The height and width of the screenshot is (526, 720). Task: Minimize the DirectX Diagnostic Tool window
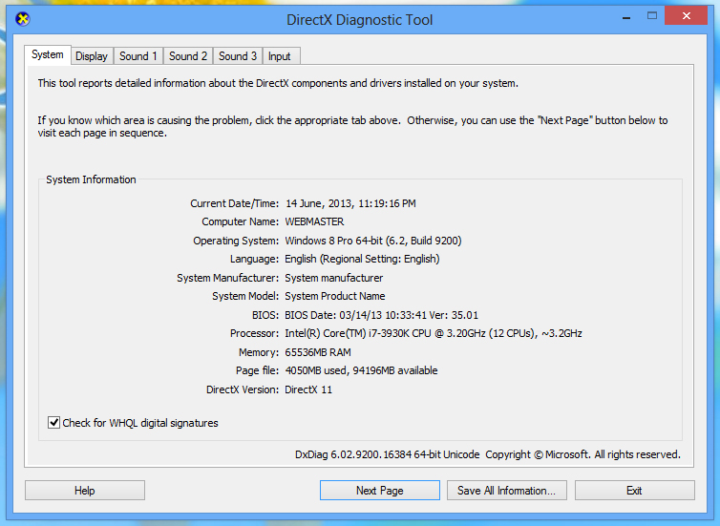626,17
